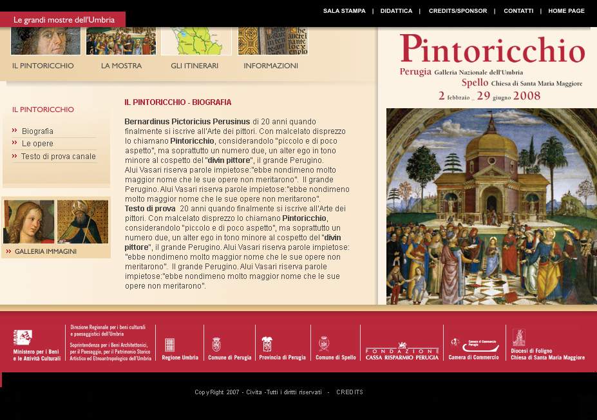Click the '2 febbraio _ 29 giugno 2008' dates

(x=489, y=96)
